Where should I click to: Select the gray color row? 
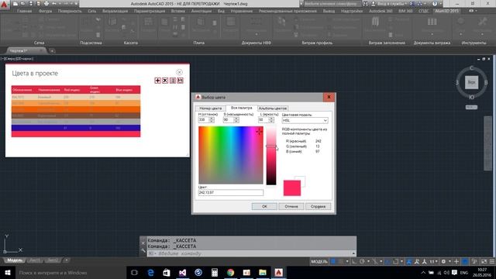point(76,122)
